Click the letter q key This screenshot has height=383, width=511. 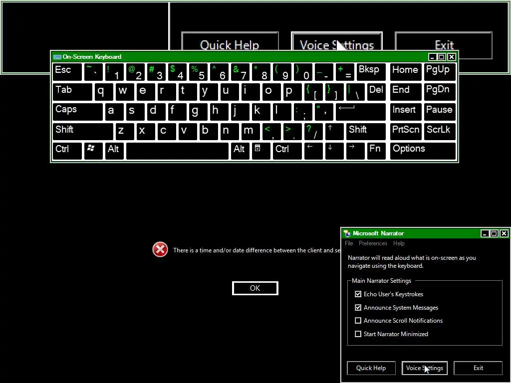pos(104,92)
